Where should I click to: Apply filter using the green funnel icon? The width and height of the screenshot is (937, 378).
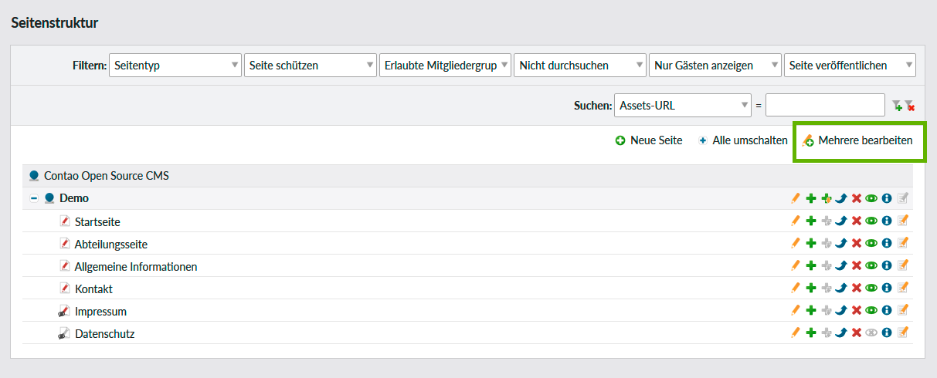click(x=896, y=106)
